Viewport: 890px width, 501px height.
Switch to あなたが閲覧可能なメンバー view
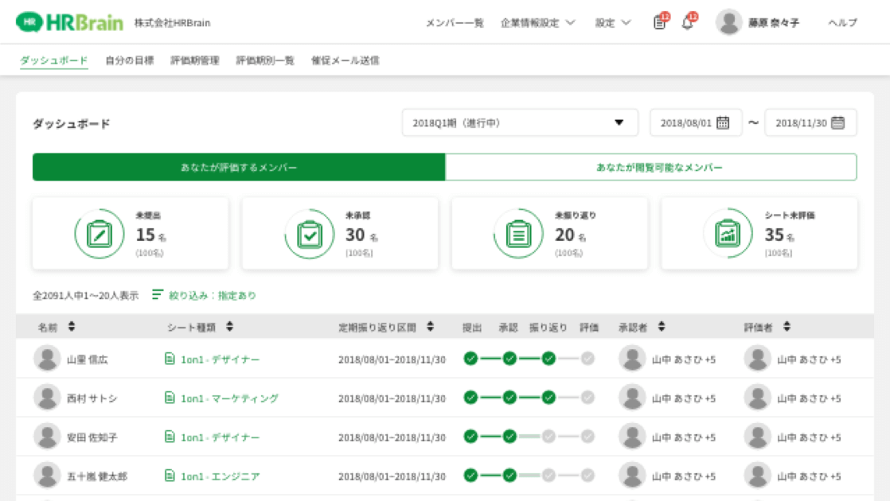tap(650, 168)
